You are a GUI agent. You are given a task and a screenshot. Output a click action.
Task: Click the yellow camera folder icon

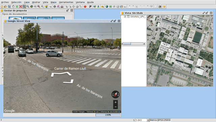point(103,7)
